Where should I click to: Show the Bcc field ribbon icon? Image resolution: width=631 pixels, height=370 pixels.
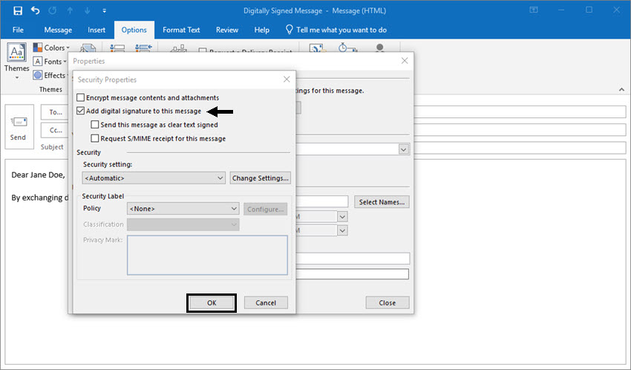tap(117, 48)
